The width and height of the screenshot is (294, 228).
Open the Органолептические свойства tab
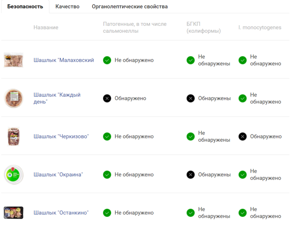tap(130, 6)
